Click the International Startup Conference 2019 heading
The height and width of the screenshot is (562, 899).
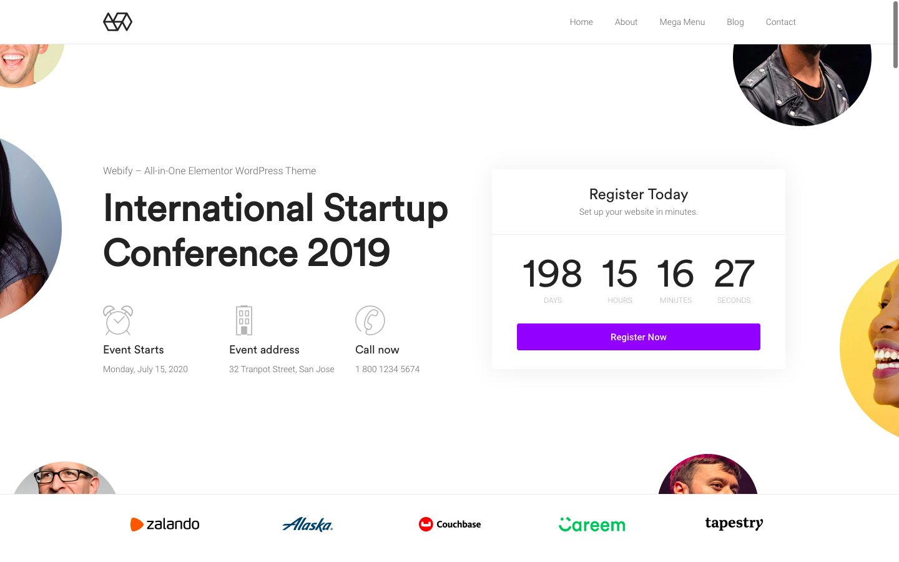click(275, 230)
